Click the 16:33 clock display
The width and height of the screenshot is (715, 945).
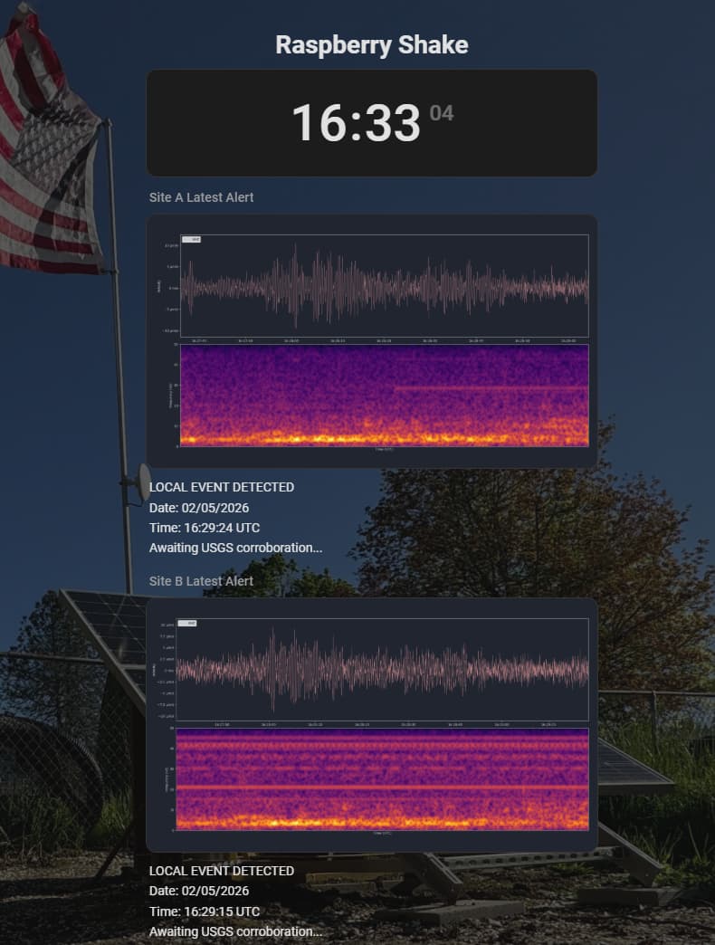point(356,123)
